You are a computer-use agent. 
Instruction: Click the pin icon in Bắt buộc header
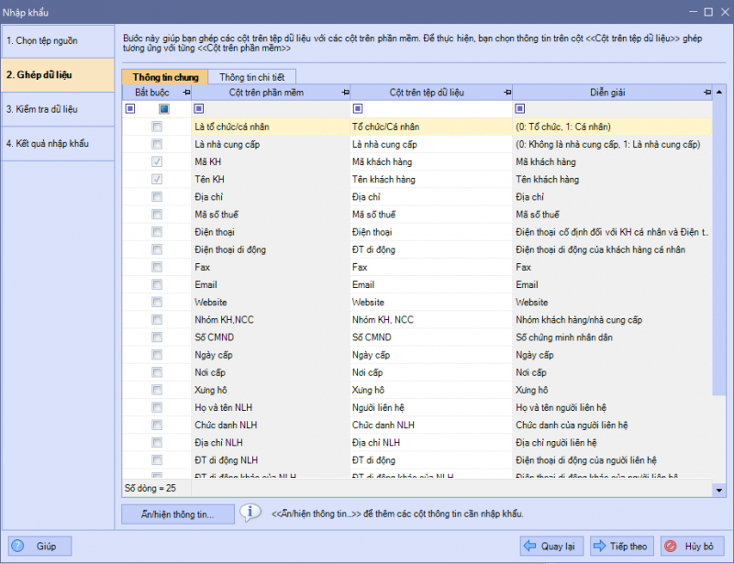tap(187, 93)
